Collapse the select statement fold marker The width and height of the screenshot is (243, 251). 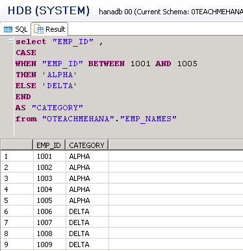[x=10, y=41]
